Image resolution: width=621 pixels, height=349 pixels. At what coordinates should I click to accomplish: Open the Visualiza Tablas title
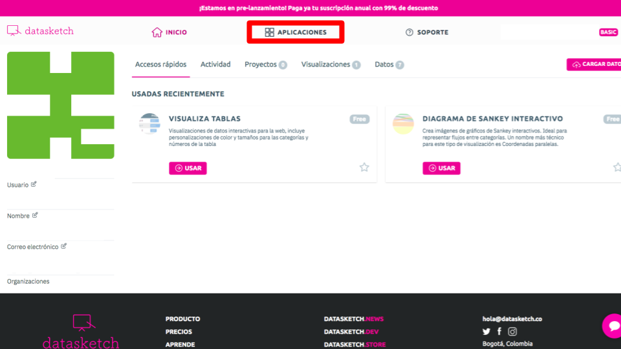pyautogui.click(x=205, y=119)
